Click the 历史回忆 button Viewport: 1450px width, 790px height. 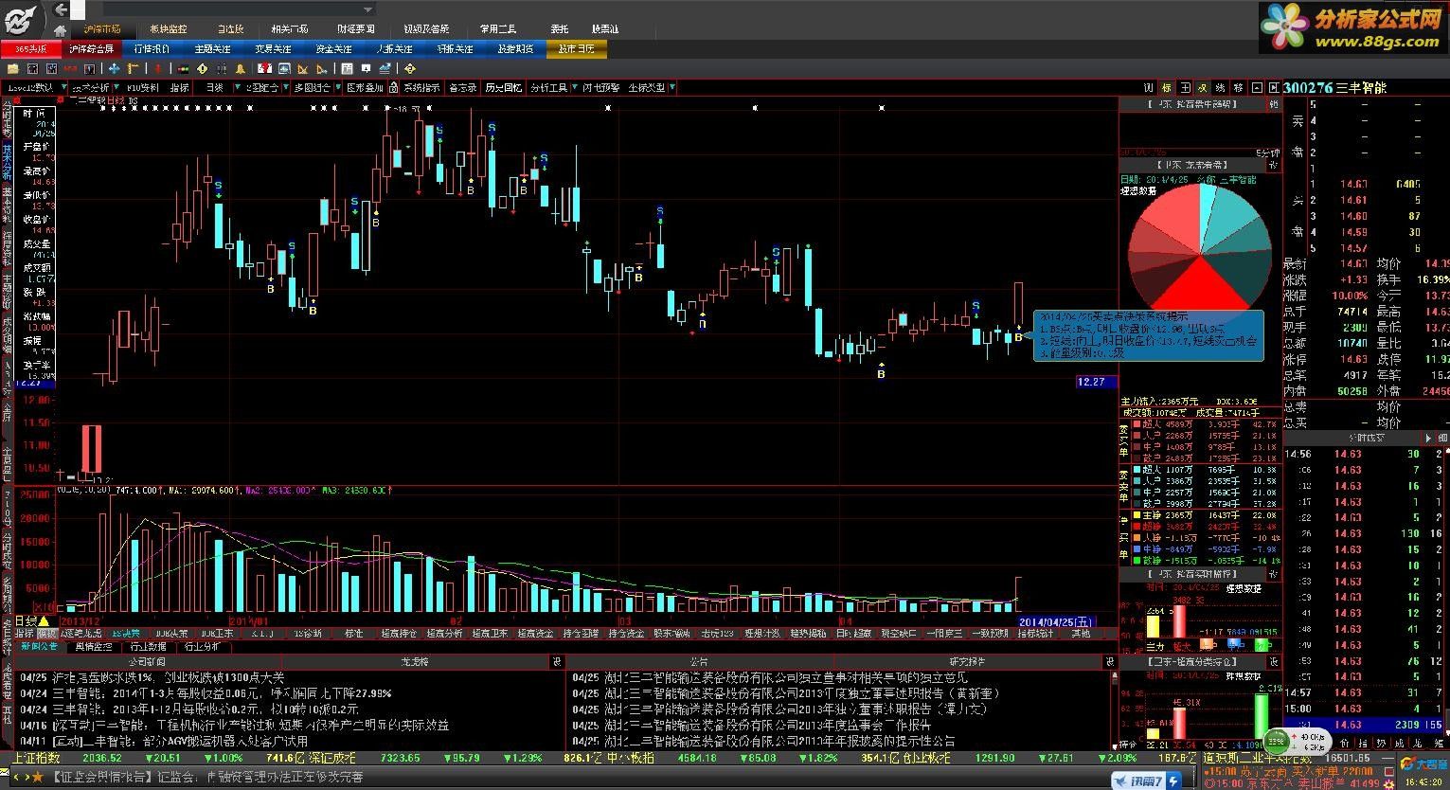tap(503, 87)
